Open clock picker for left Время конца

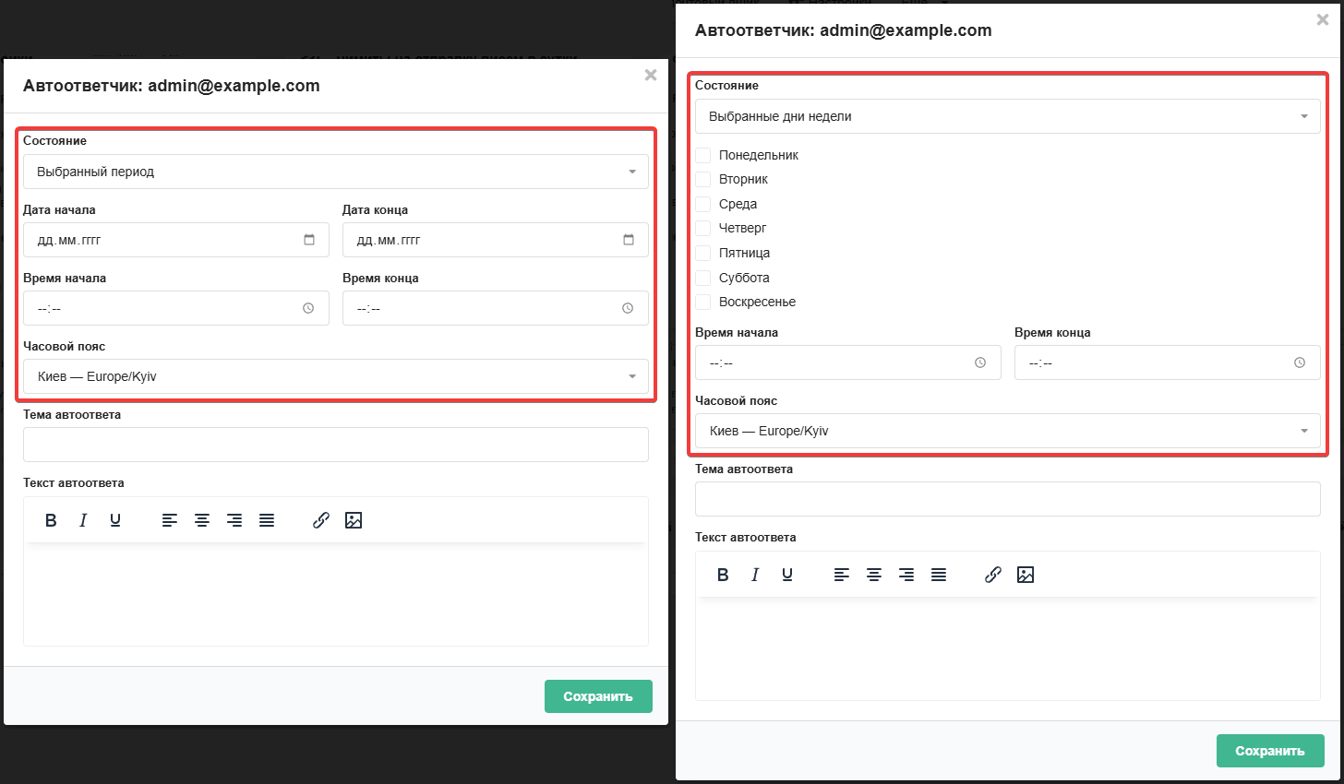tap(628, 308)
